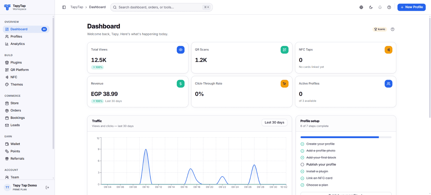Click the QR Scans card icon
431x195 pixels.
[x=284, y=50]
